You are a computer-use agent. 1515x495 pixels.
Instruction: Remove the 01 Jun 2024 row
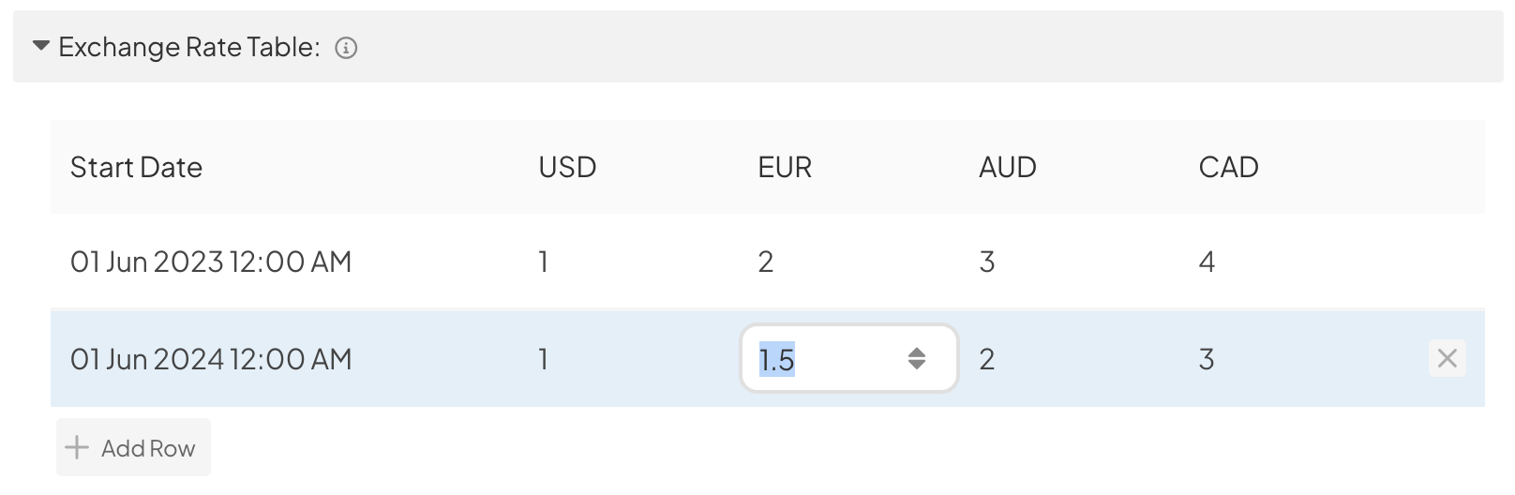point(1447,358)
